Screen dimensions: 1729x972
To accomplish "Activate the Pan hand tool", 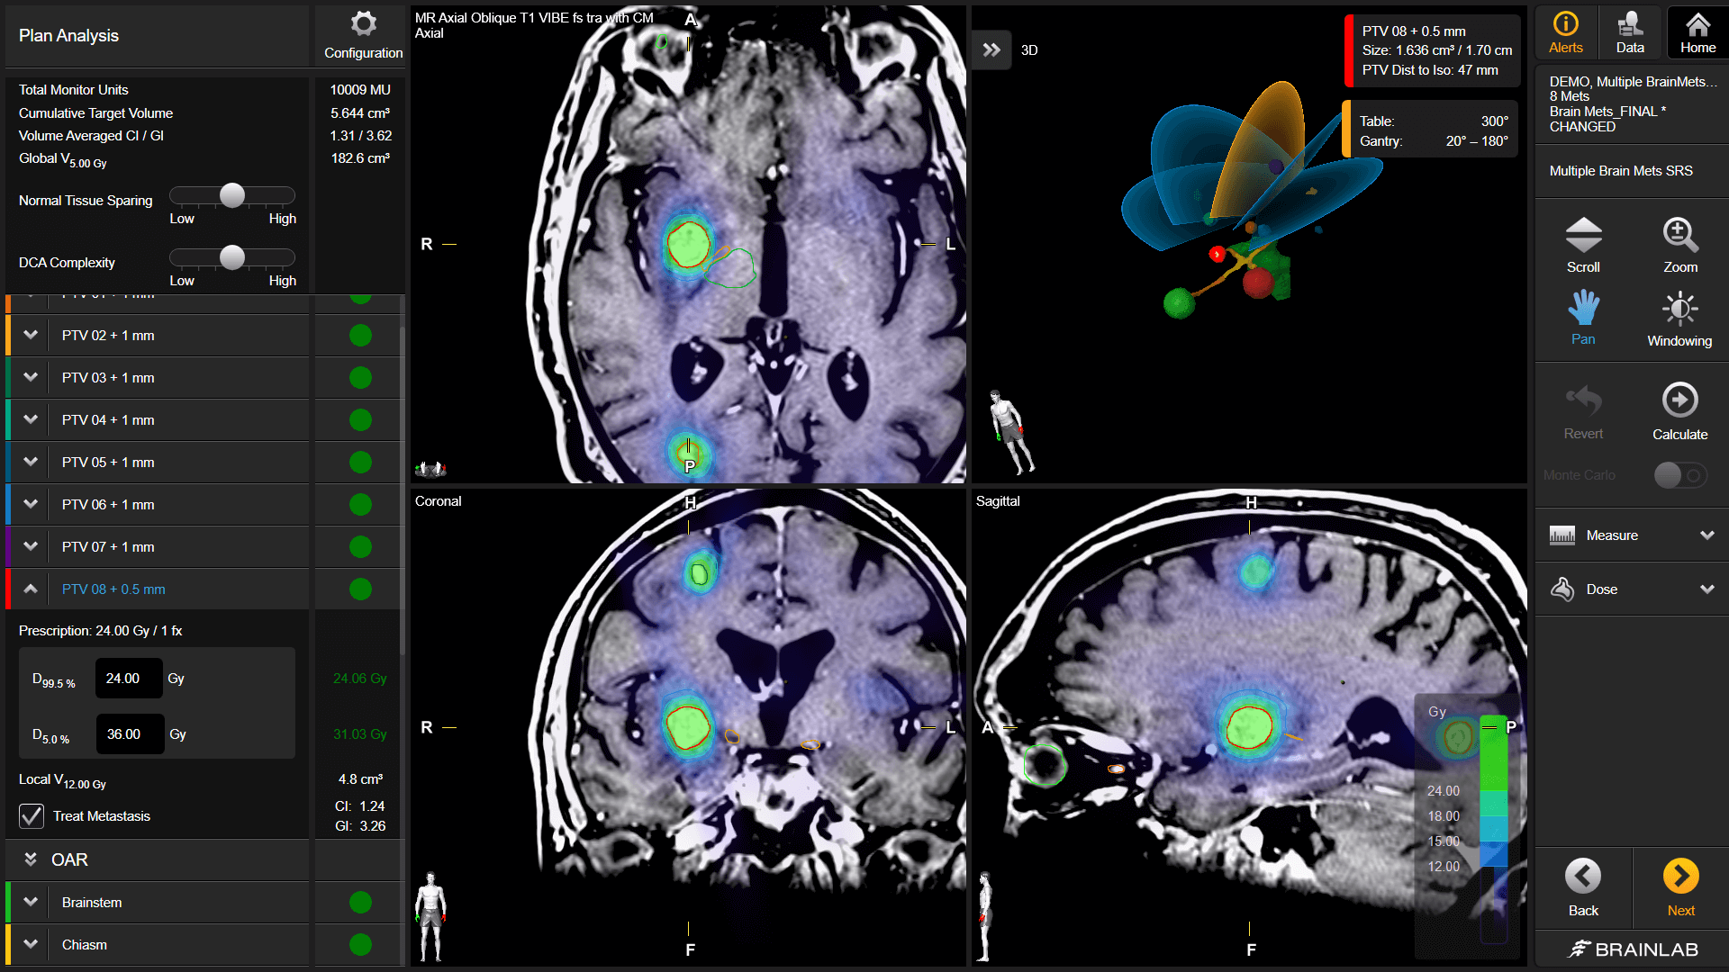I will [1583, 308].
